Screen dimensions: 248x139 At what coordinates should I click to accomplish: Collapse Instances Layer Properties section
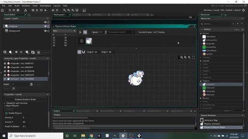[48, 58]
